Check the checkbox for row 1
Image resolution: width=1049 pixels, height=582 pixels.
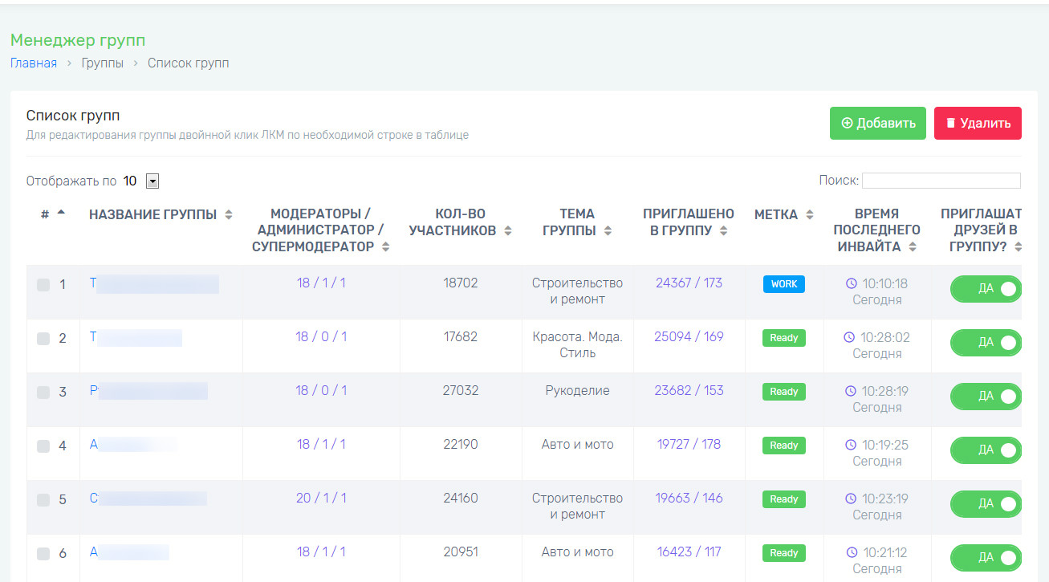[43, 285]
